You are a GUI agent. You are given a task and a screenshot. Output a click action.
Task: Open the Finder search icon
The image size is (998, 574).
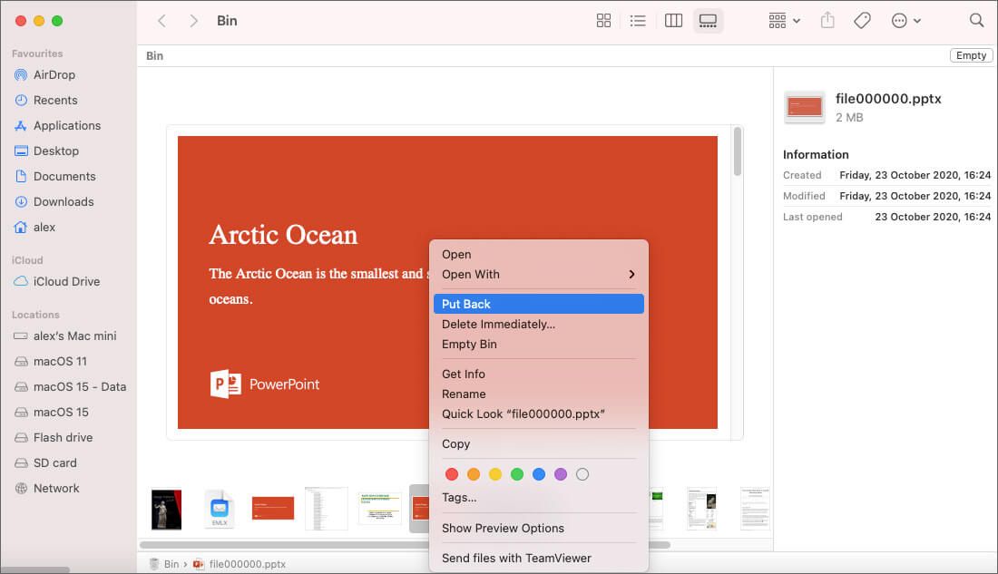click(x=976, y=21)
